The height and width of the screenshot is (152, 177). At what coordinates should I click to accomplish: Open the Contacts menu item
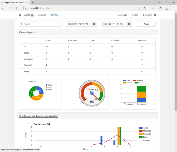pyautogui.click(x=42, y=15)
